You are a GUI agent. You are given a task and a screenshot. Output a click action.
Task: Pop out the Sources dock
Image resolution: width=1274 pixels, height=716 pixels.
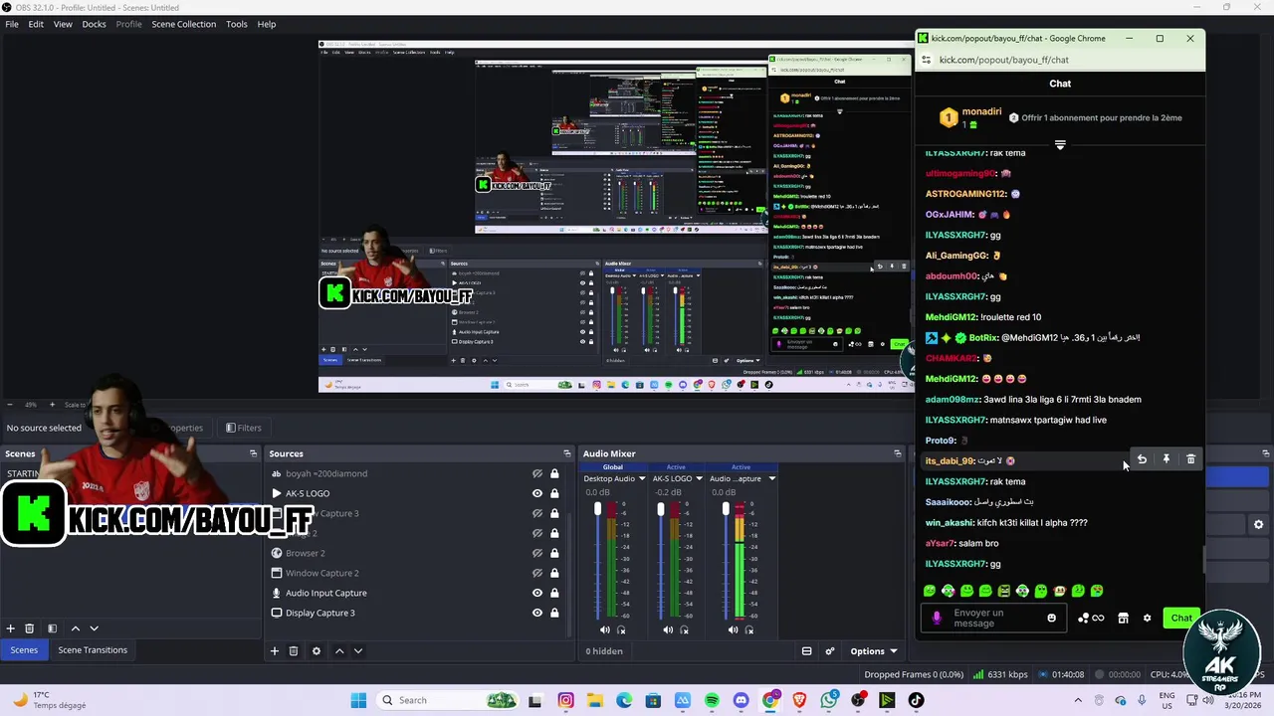click(567, 453)
